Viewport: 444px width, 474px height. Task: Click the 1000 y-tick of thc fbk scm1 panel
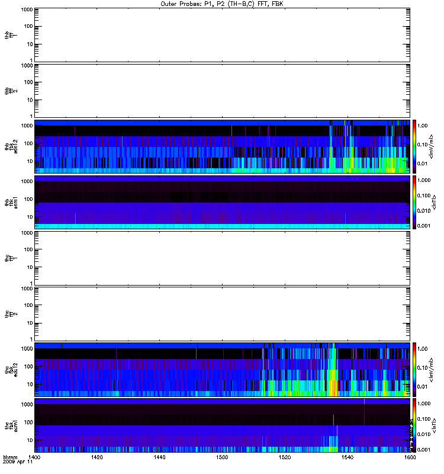click(x=27, y=405)
